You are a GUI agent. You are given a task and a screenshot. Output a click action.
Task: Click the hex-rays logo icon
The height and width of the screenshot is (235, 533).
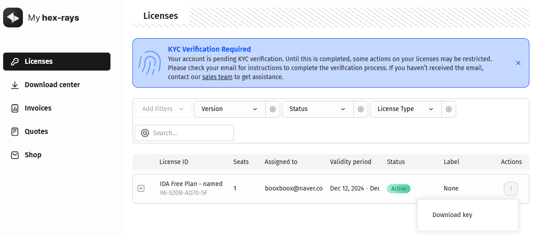click(13, 18)
